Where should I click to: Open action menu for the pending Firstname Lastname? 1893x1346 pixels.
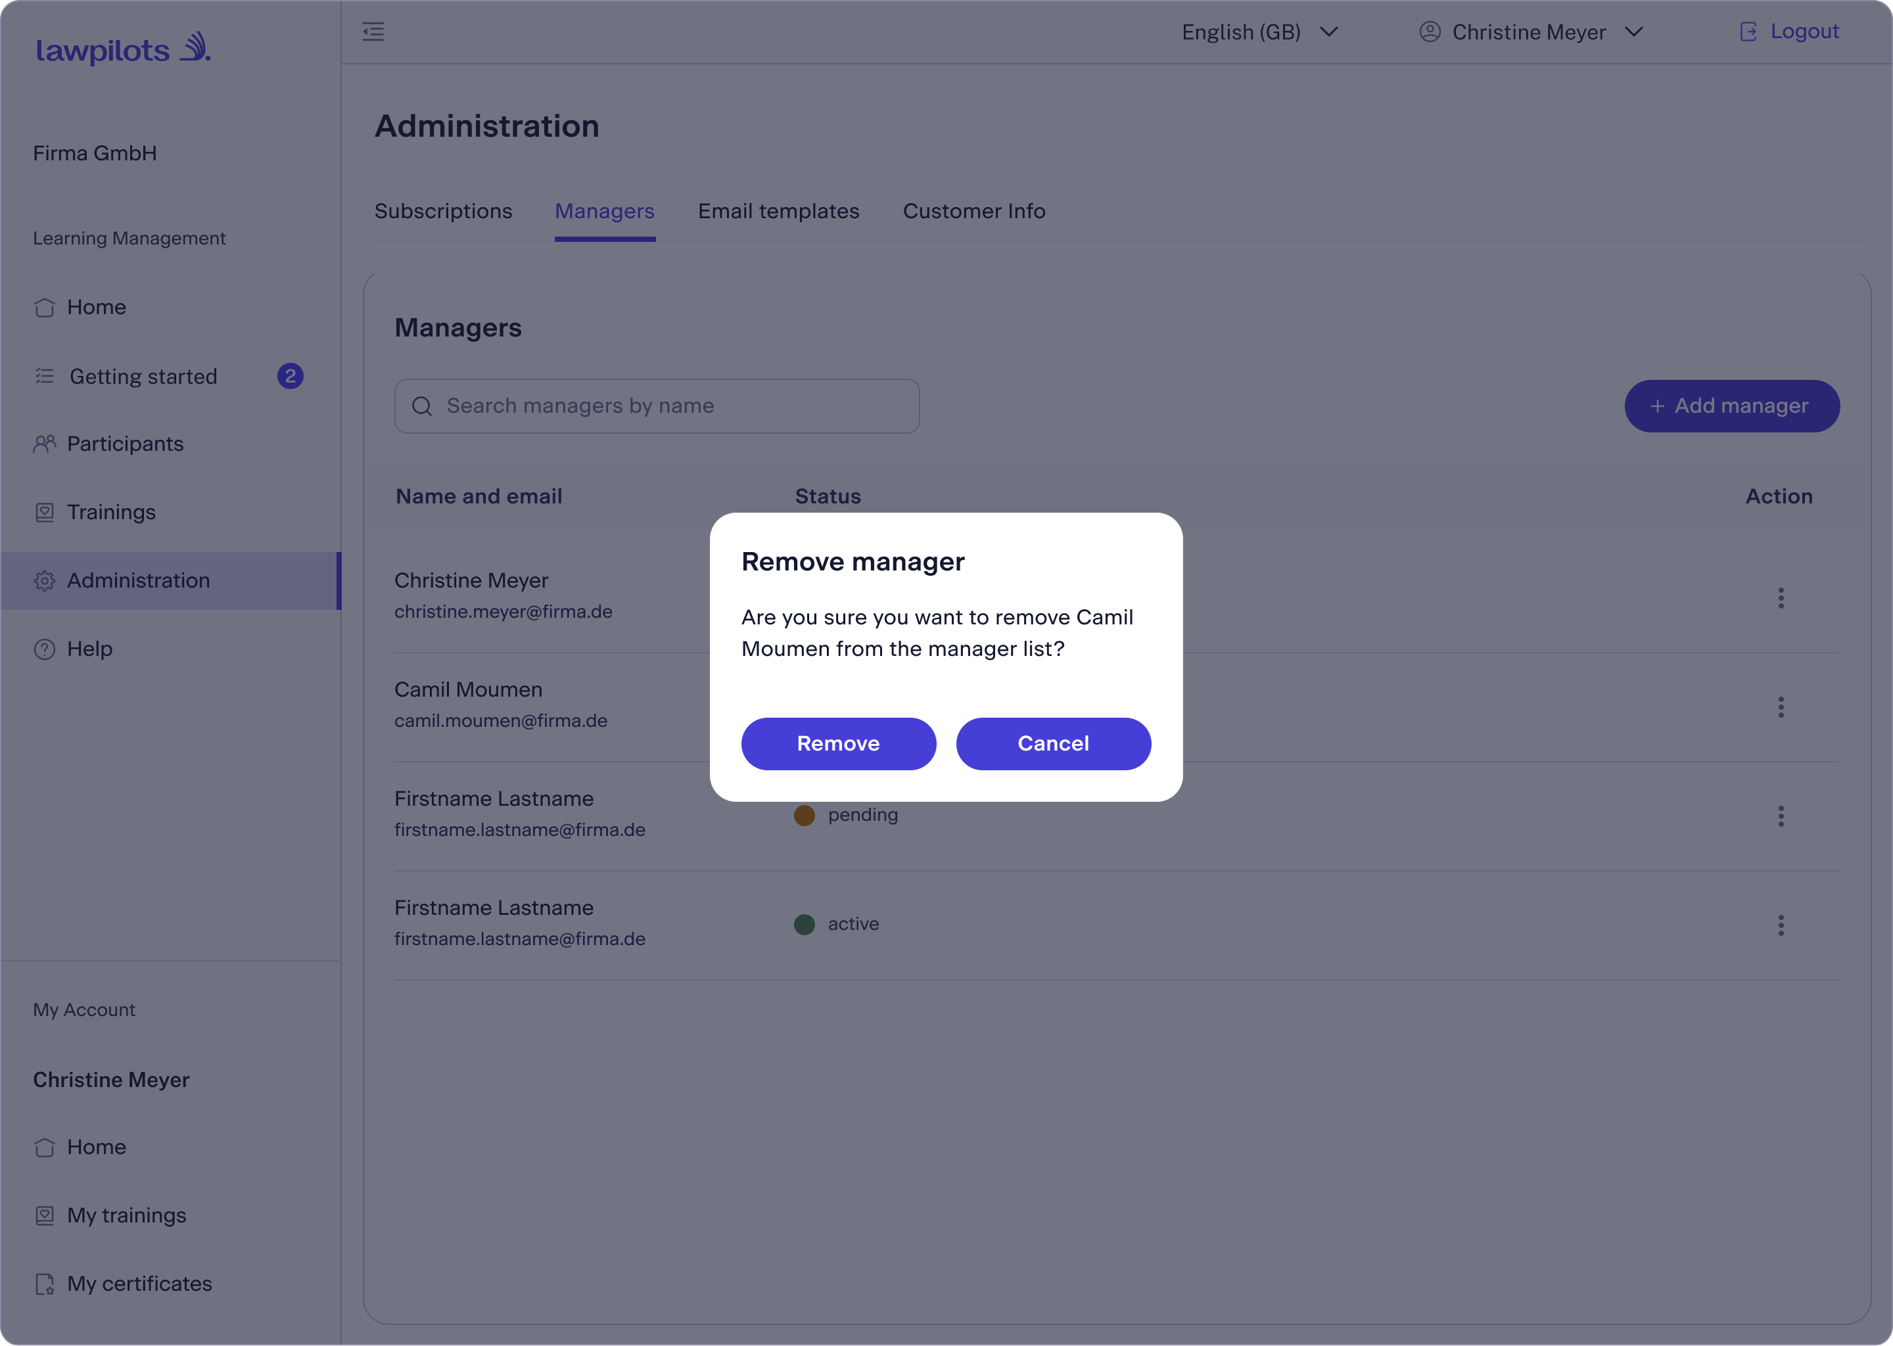tap(1781, 816)
